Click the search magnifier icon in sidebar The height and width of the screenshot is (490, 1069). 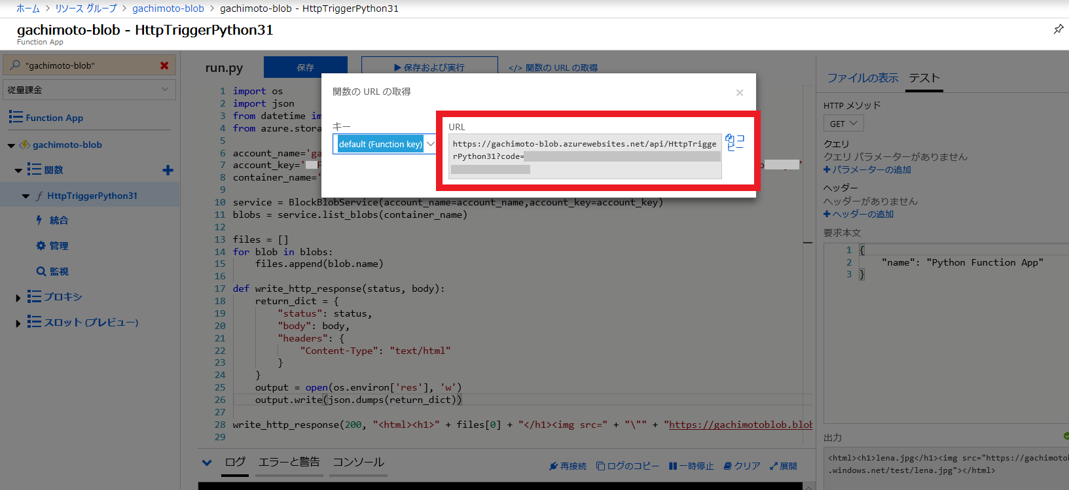tap(15, 65)
